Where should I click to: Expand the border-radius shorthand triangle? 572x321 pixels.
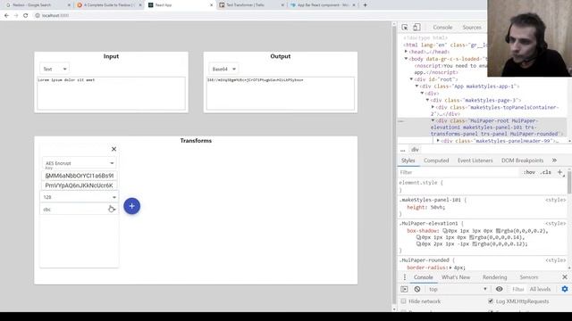(450, 267)
